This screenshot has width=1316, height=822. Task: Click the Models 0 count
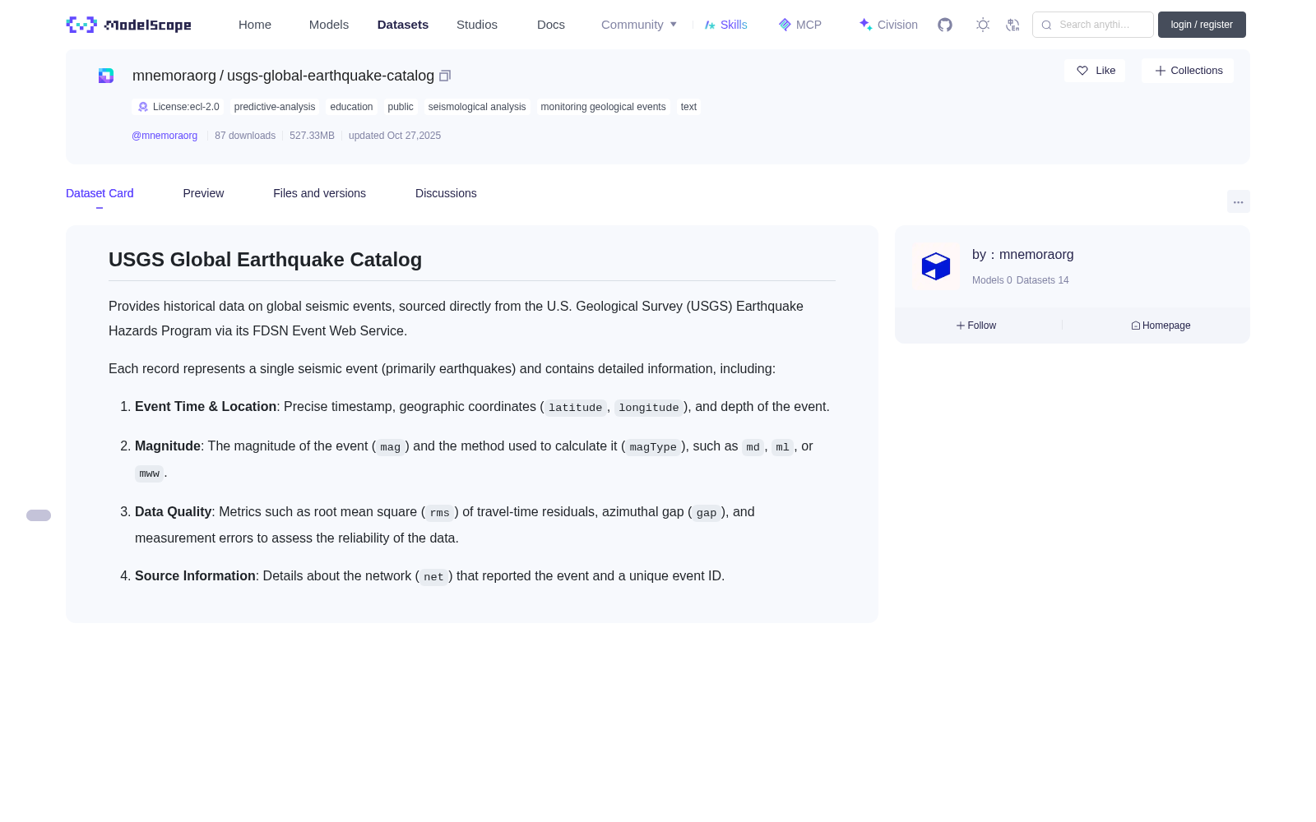coord(992,280)
